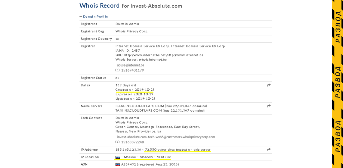
Task: Click Domain Admin value in Registrant row
Action: pos(127,24)
